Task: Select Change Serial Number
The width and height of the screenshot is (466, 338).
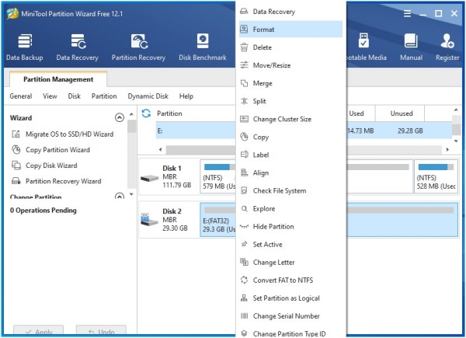Action: pyautogui.click(x=290, y=316)
